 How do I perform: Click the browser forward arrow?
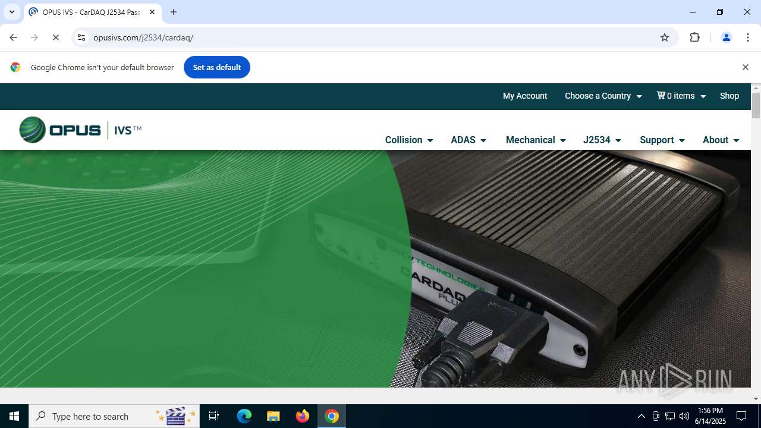pos(34,37)
